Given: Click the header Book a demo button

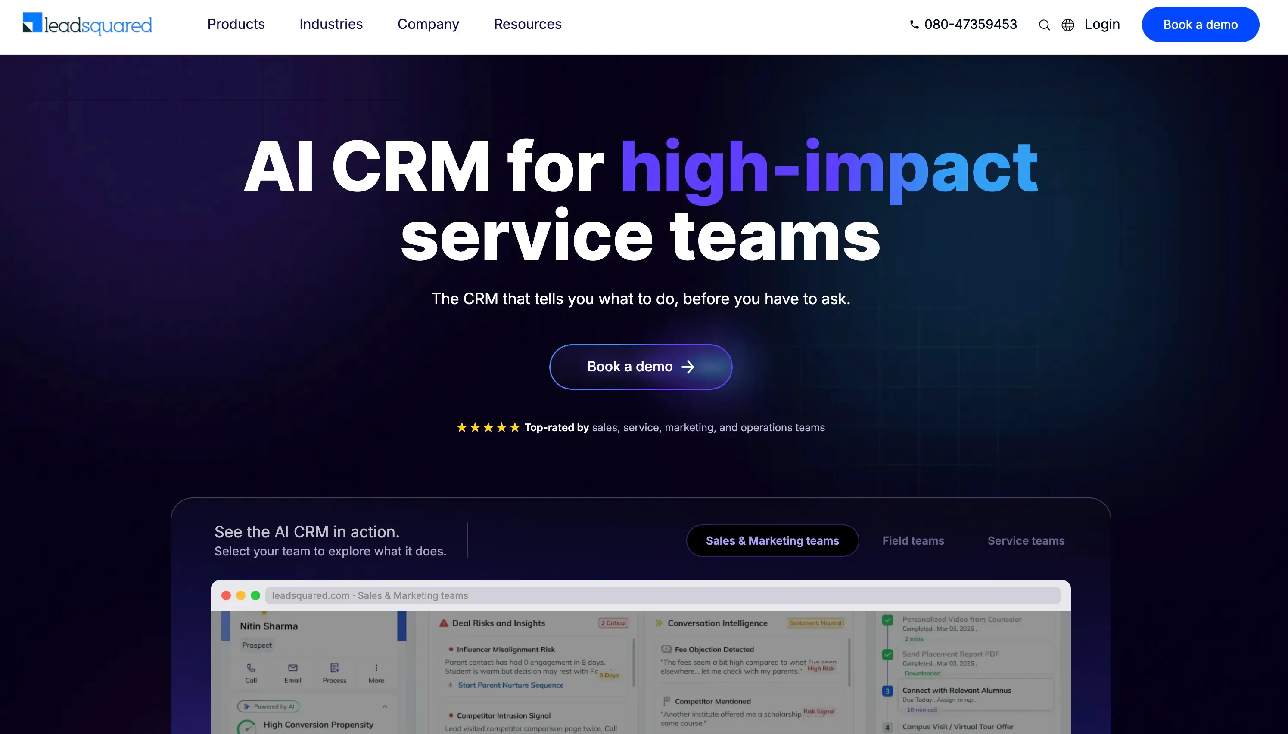Looking at the screenshot, I should 1200,24.
